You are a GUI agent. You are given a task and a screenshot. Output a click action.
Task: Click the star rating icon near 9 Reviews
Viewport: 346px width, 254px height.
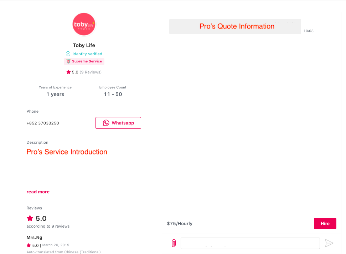click(68, 72)
